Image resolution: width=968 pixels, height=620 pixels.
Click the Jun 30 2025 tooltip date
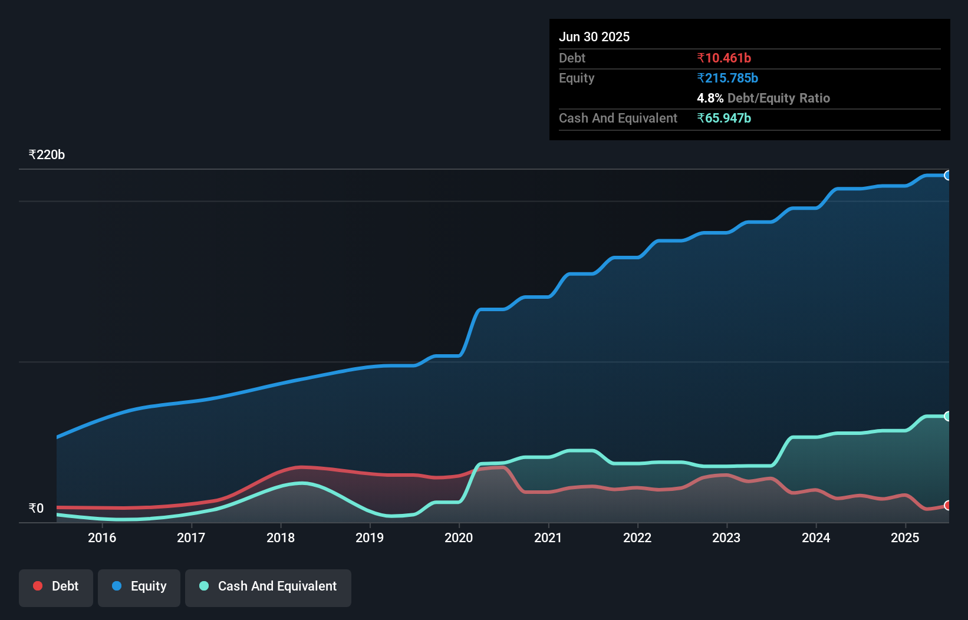[594, 37]
